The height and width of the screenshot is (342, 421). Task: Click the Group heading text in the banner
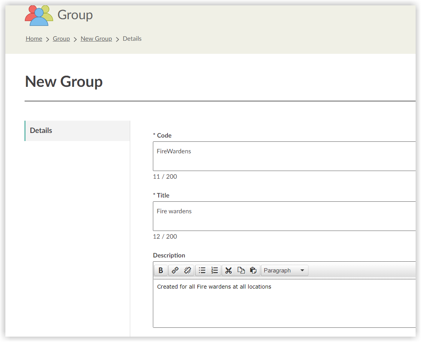[75, 15]
